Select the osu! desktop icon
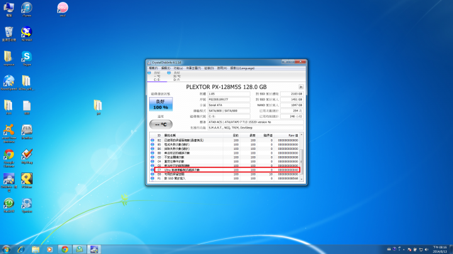The width and height of the screenshot is (453, 254). click(x=62, y=9)
